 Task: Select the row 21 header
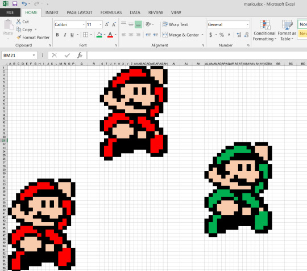pos(4,141)
